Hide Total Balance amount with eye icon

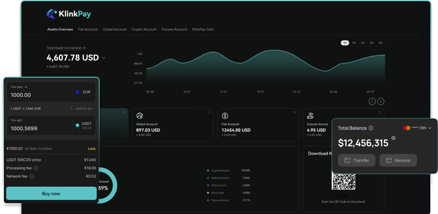(394, 138)
